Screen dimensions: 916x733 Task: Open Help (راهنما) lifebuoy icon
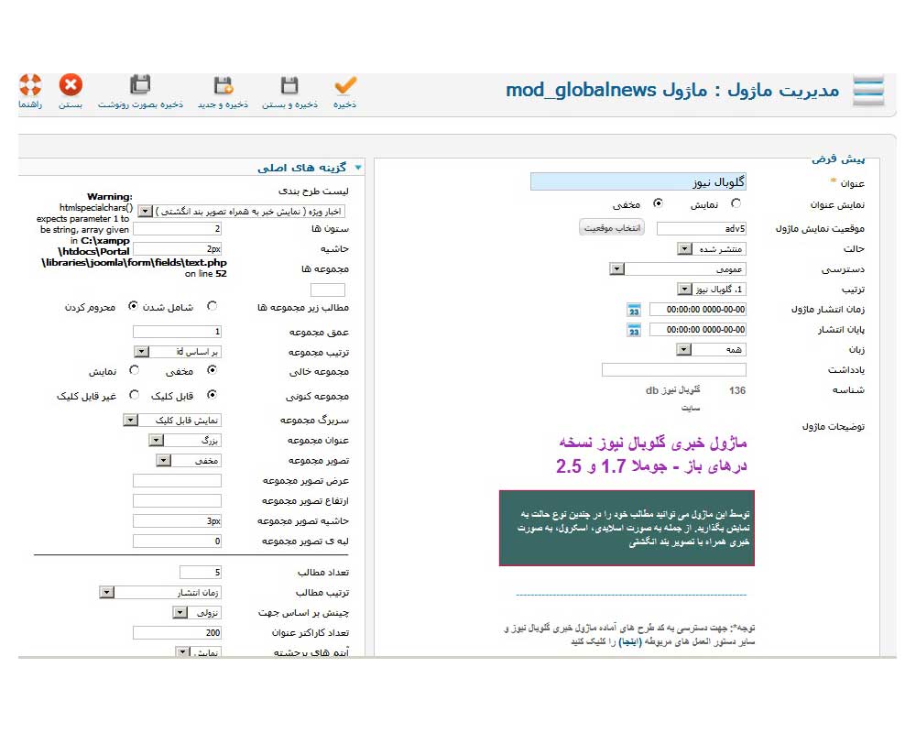(29, 86)
